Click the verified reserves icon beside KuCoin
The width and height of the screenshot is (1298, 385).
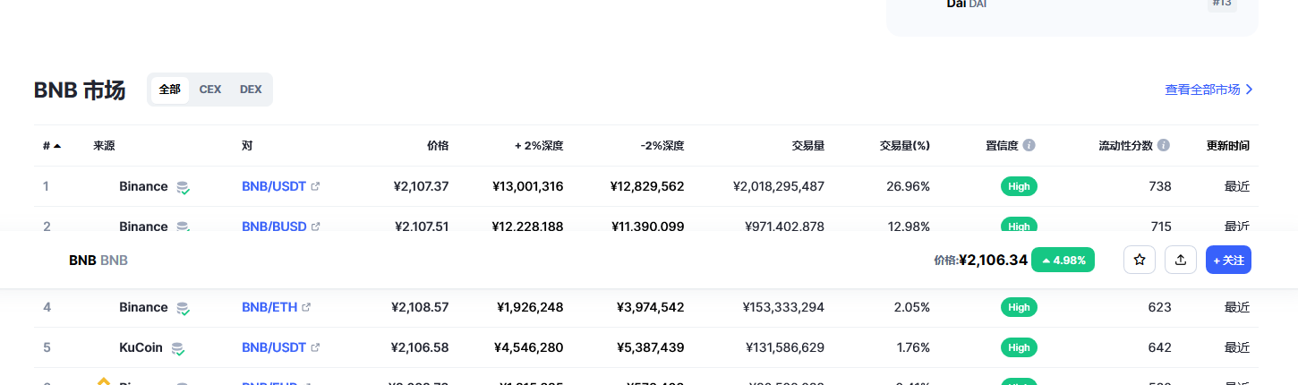click(x=178, y=348)
